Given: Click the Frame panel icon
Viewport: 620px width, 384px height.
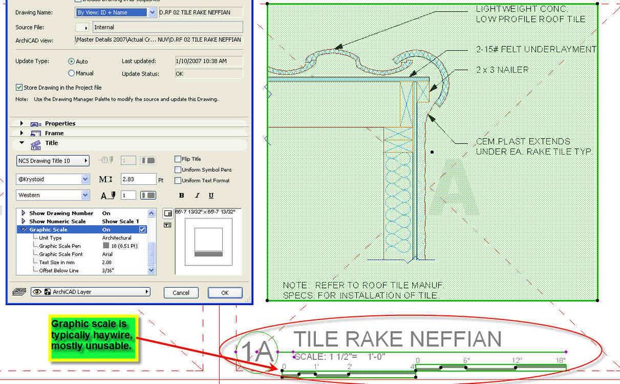Looking at the screenshot, I should pos(35,133).
